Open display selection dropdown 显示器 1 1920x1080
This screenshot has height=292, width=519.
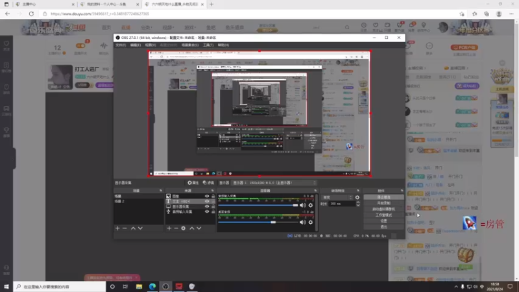point(274,183)
